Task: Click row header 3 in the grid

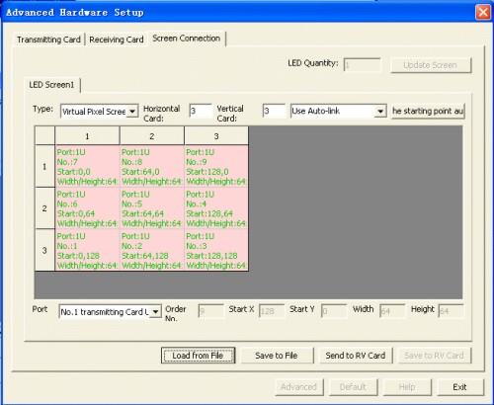Action: pyautogui.click(x=44, y=250)
